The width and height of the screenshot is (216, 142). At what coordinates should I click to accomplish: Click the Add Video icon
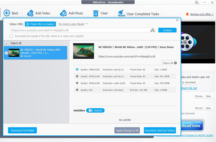coord(30,13)
